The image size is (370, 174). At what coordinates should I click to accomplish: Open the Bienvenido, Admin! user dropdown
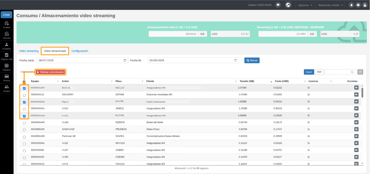(x=331, y=5)
